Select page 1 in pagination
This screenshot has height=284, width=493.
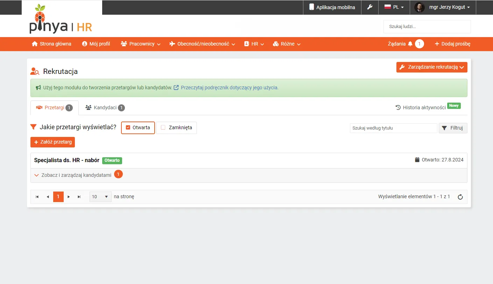pos(58,197)
